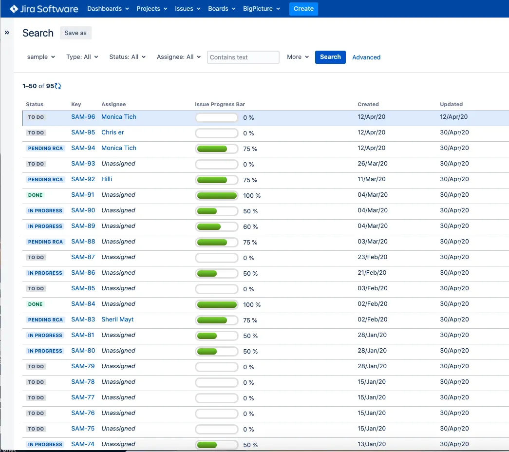The image size is (509, 452).
Task: Open issue SAM-83
Action: (x=83, y=320)
